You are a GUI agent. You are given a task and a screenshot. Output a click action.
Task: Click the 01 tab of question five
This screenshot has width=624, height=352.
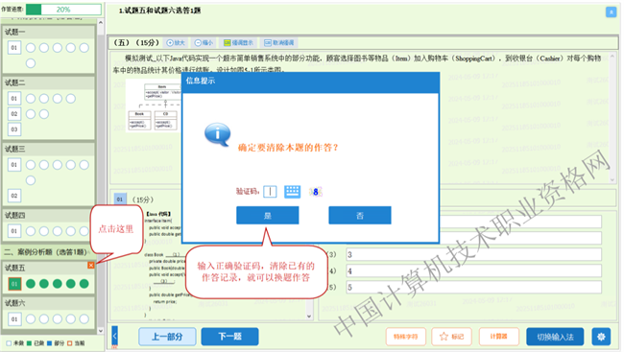120,199
